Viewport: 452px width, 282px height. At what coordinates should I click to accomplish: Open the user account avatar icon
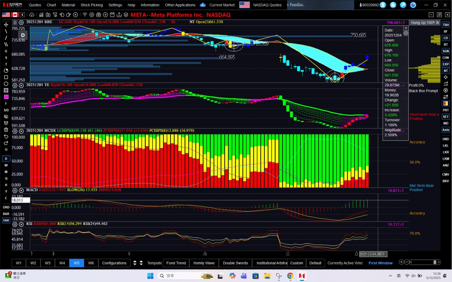tap(383, 5)
